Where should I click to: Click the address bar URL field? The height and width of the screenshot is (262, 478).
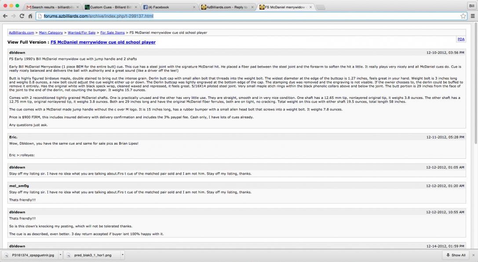pos(246,16)
